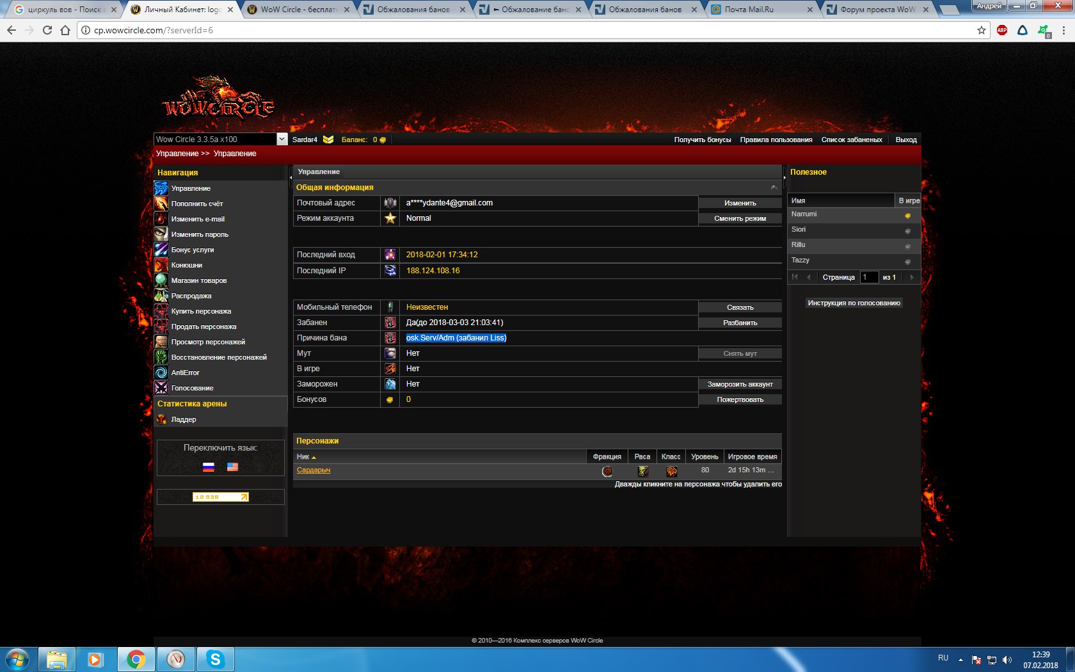Select Tazzy row in Полезное list

(x=853, y=260)
